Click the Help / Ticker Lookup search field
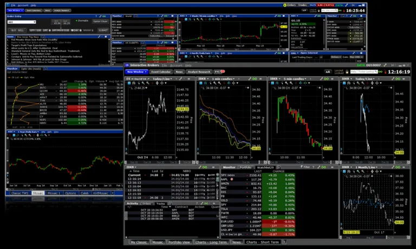 point(364,71)
